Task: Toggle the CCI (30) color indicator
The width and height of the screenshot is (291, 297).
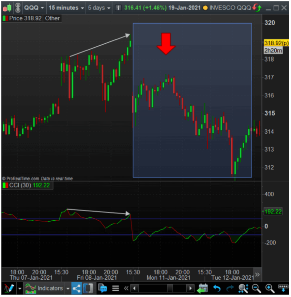Action: 5,185
